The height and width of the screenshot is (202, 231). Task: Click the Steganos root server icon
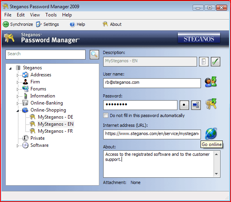(18, 68)
